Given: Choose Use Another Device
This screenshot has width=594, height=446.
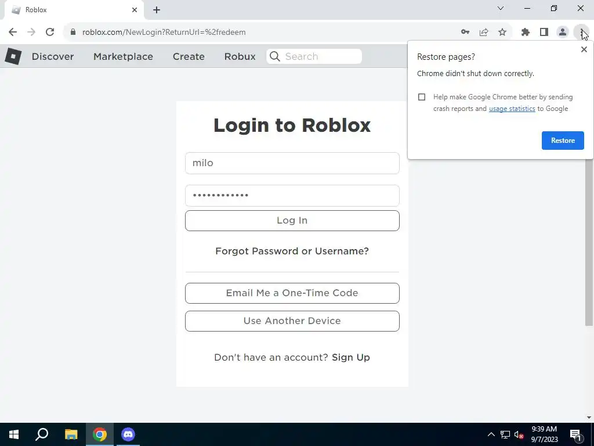Looking at the screenshot, I should [292, 321].
